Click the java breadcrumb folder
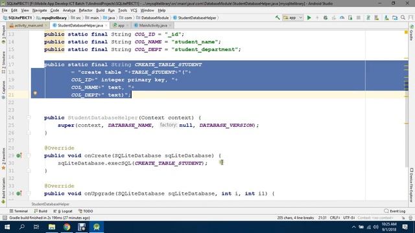 (109, 17)
